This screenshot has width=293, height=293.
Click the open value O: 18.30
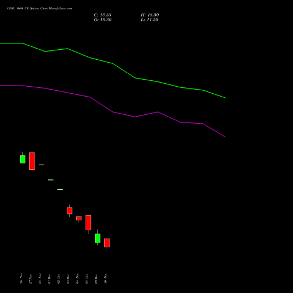point(103,20)
